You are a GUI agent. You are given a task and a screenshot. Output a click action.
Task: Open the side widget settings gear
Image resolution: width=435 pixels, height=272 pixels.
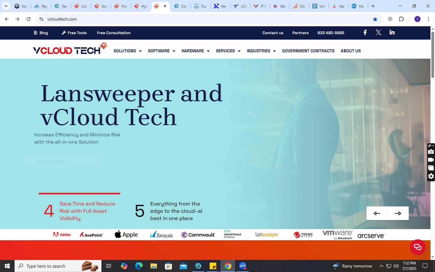point(431,176)
